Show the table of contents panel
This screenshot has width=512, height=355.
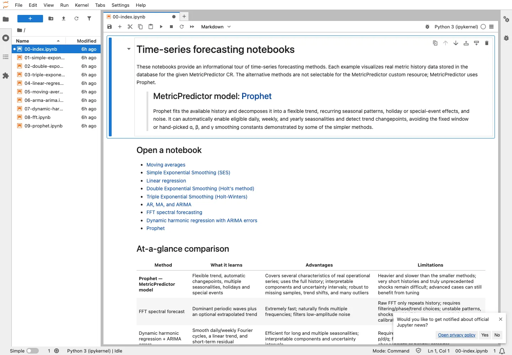(x=6, y=57)
